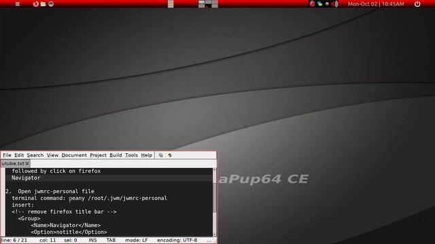
Task: Open the volume speaker tray icon
Action: [x=335, y=4]
